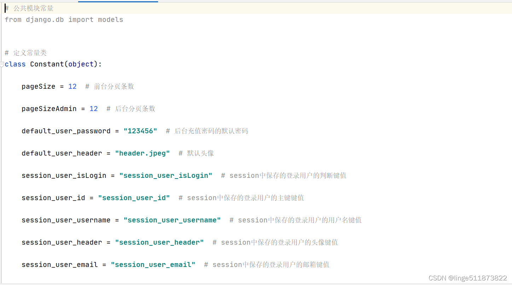The height and width of the screenshot is (285, 512).
Task: Click the "123456" default password string
Action: (x=140, y=130)
